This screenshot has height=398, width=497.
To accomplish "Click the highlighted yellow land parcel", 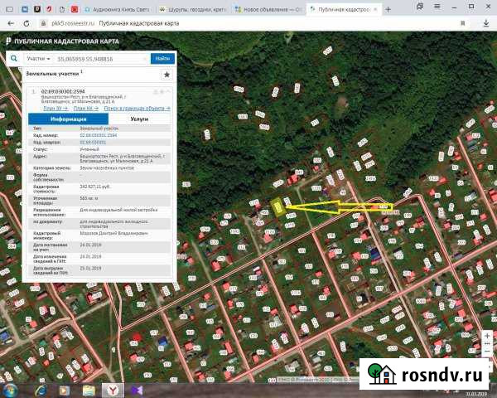I will click(279, 207).
